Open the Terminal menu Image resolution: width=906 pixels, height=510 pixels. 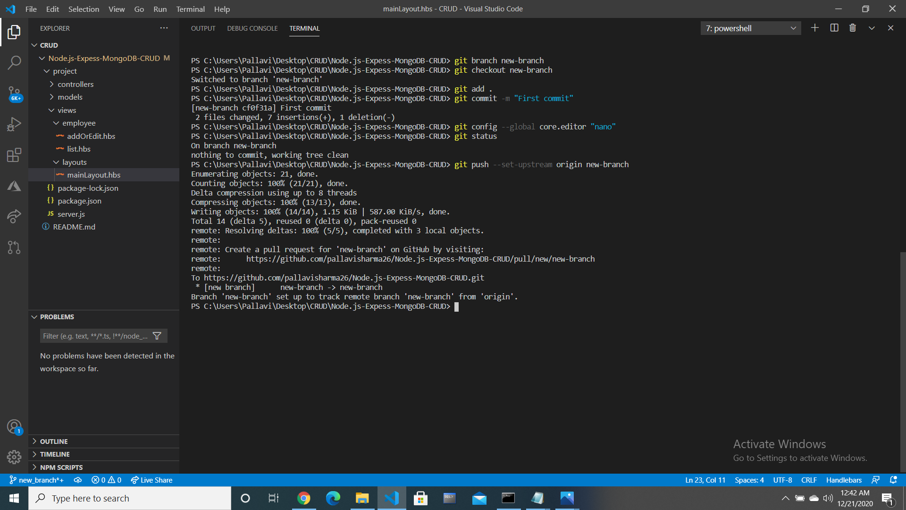[x=190, y=9]
